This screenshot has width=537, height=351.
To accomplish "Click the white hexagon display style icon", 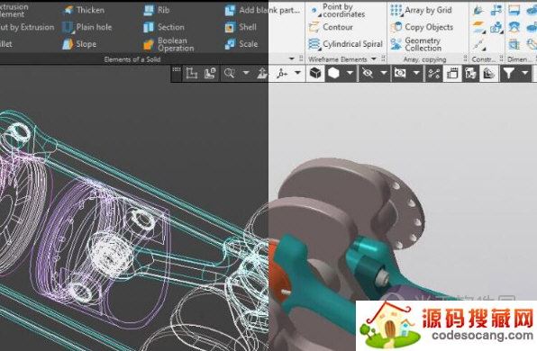I will click(333, 73).
